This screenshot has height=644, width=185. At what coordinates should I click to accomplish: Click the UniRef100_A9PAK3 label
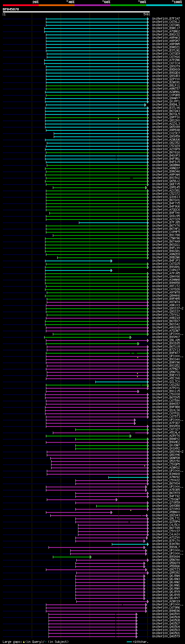(166, 38)
